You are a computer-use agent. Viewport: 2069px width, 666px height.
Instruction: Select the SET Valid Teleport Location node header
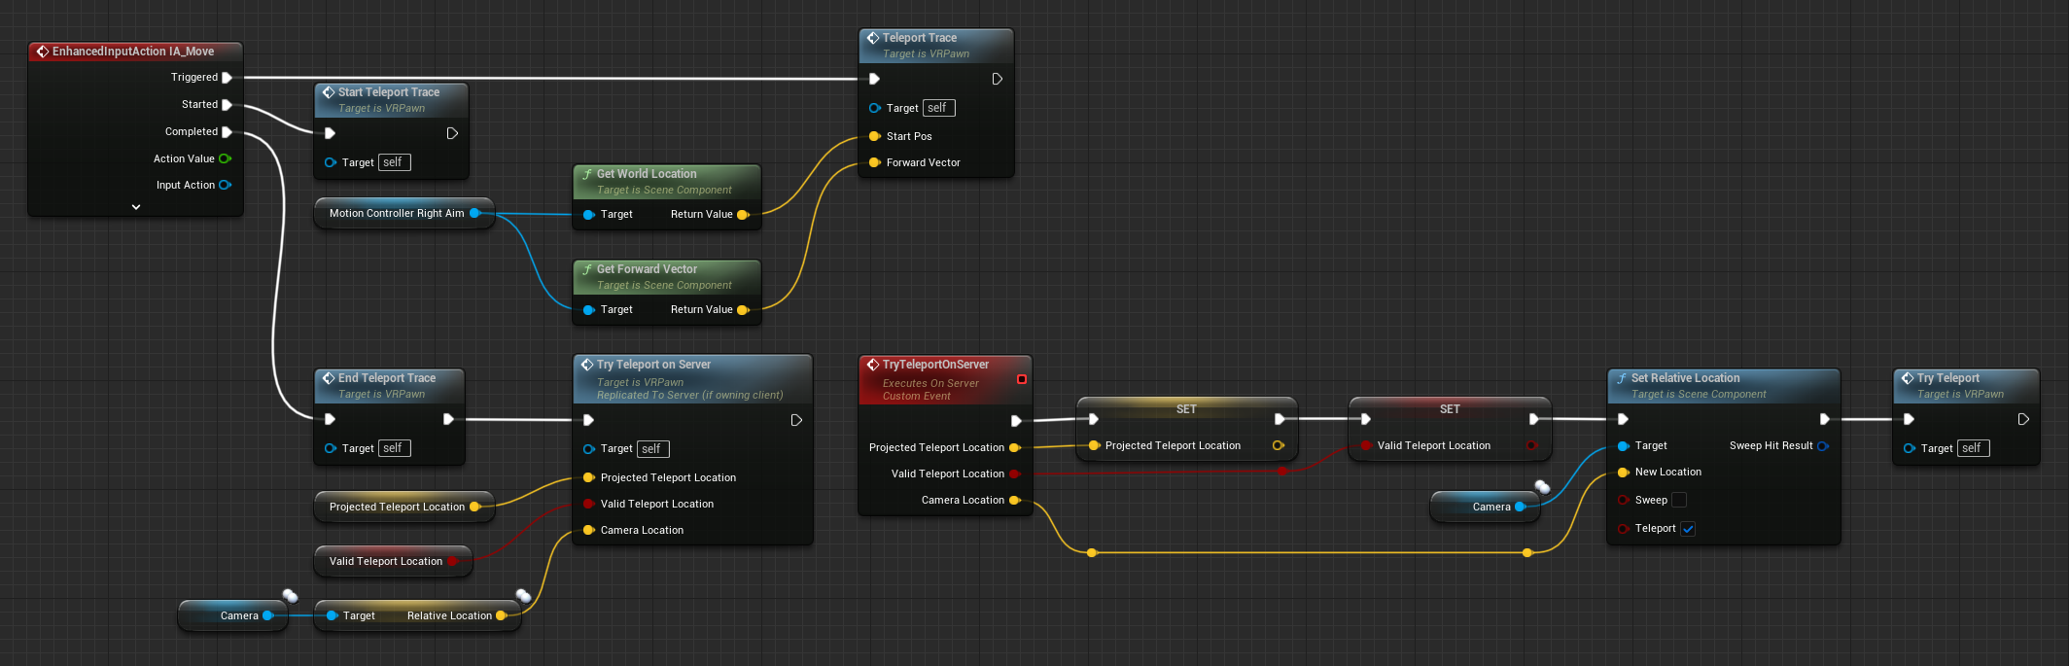tap(1449, 408)
